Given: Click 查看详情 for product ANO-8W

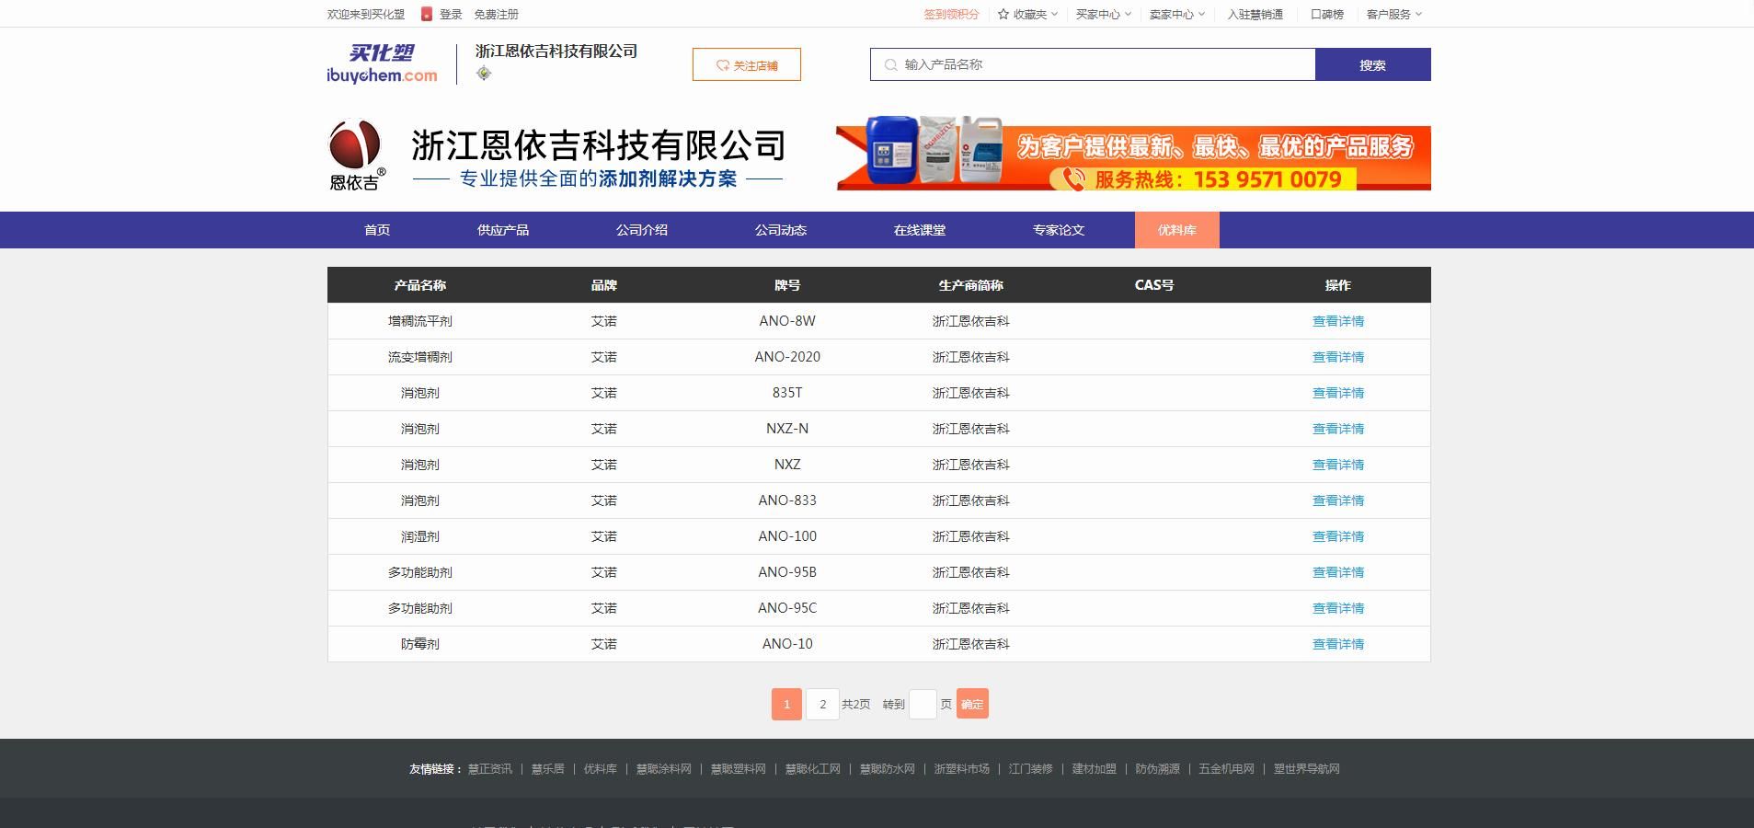Looking at the screenshot, I should point(1338,320).
